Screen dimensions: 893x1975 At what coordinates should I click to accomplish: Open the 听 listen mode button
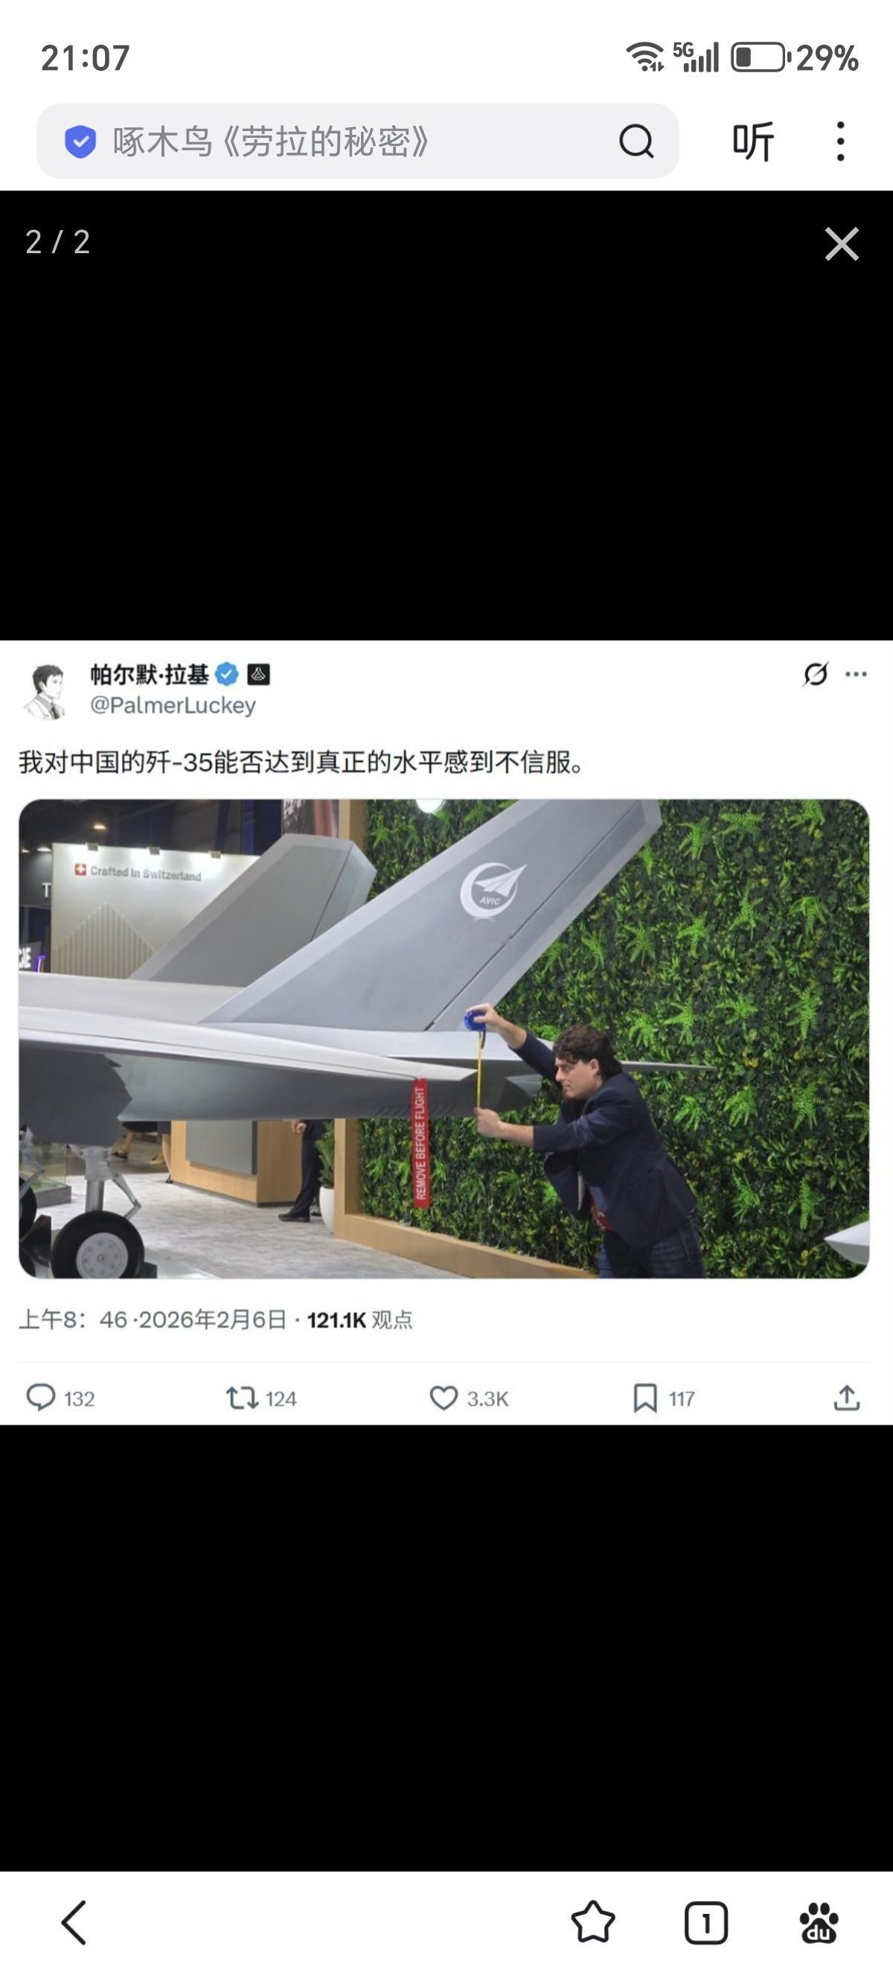(x=753, y=141)
